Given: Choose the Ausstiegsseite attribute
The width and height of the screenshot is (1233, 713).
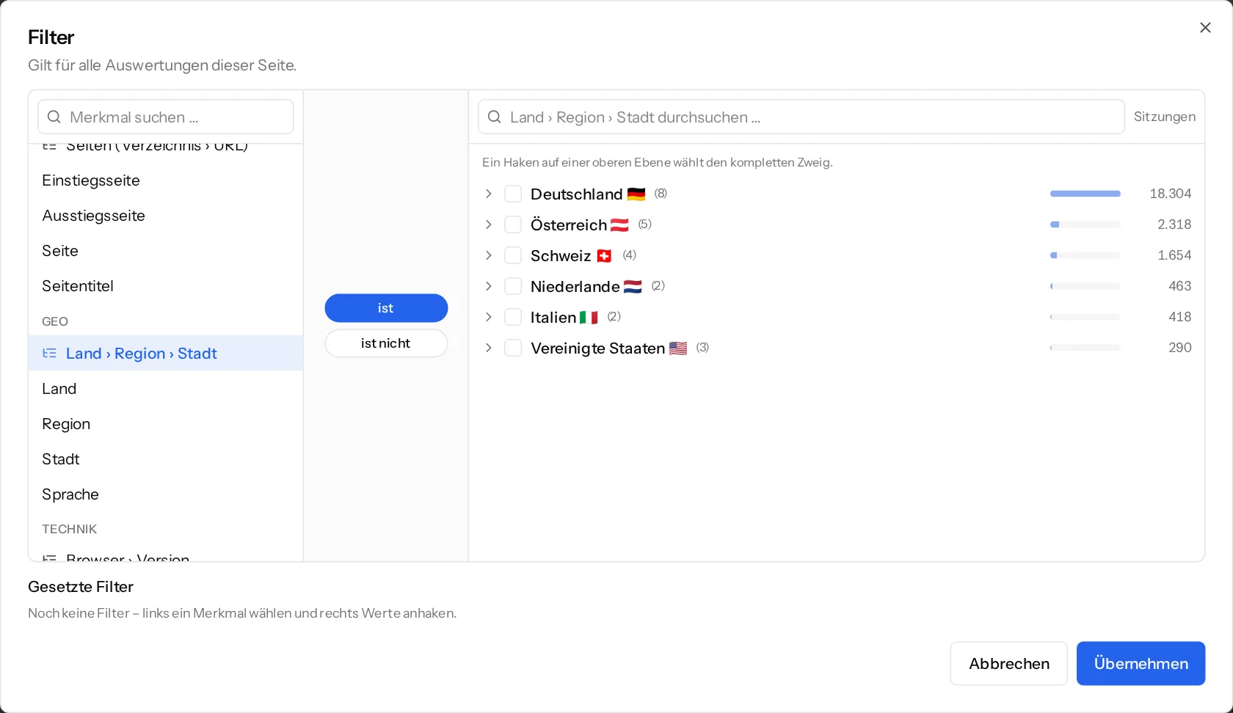Looking at the screenshot, I should tap(166, 216).
